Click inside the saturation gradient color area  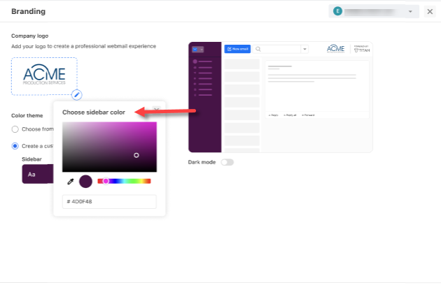pyautogui.click(x=109, y=147)
